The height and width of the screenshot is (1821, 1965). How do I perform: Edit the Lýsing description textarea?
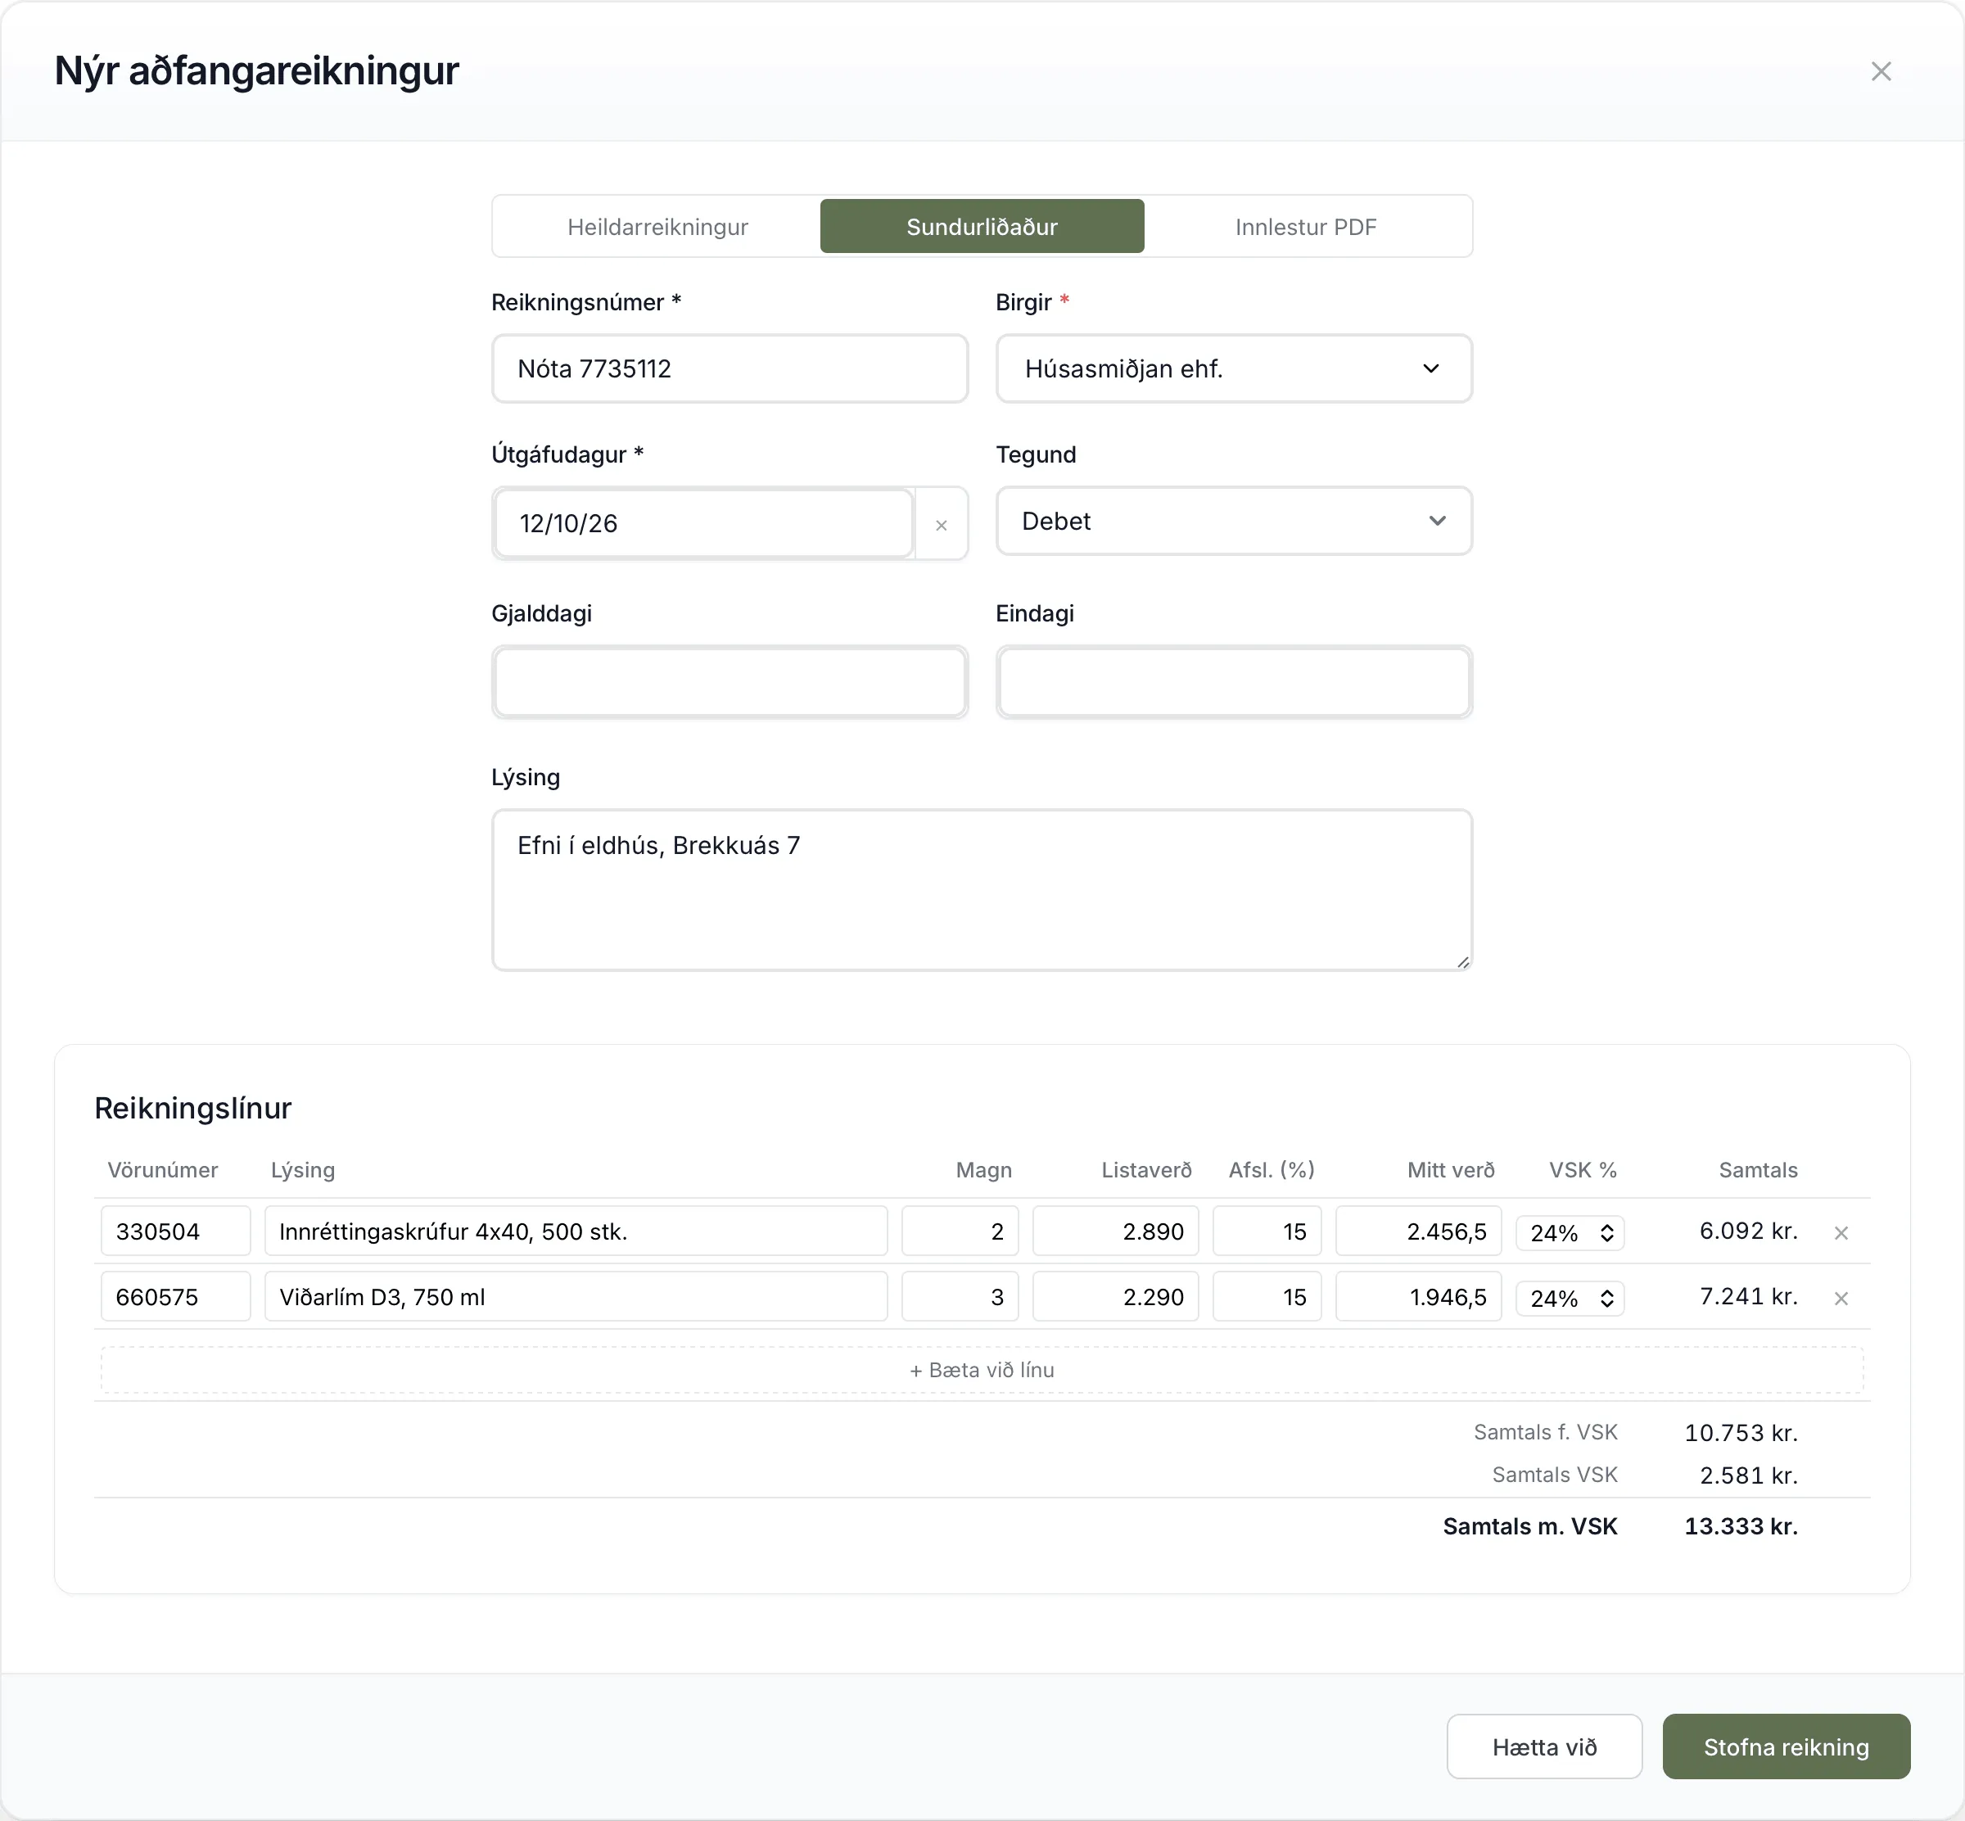coord(982,890)
